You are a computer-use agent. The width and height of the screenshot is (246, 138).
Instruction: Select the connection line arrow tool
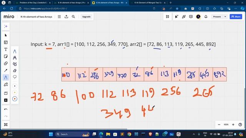pyautogui.click(x=6, y=71)
